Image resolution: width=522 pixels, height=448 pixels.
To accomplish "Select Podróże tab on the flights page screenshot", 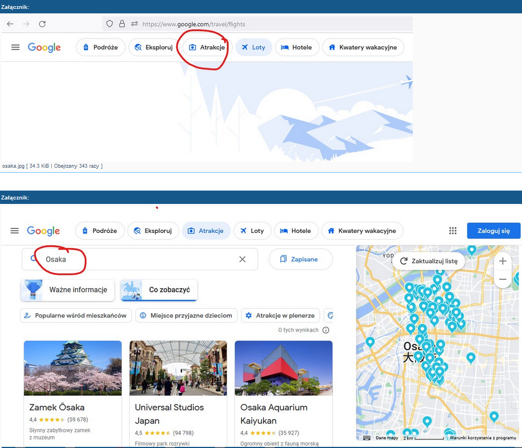I will [x=101, y=47].
